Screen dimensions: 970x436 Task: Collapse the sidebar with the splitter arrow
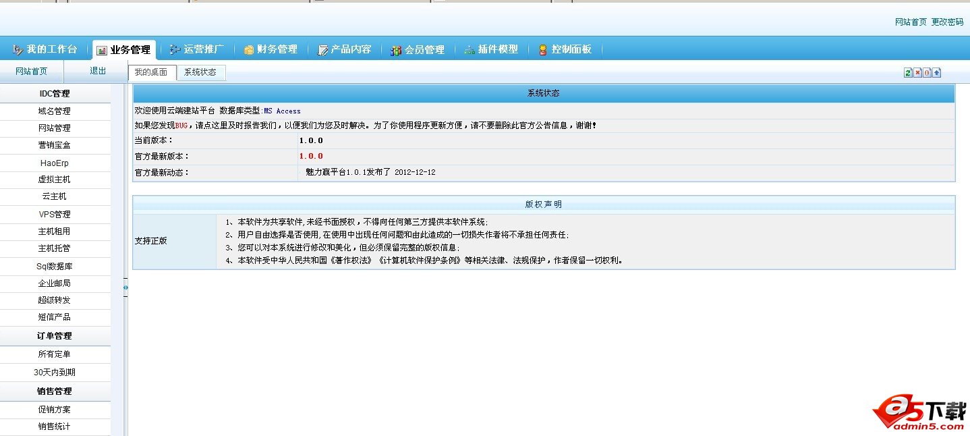pos(125,288)
